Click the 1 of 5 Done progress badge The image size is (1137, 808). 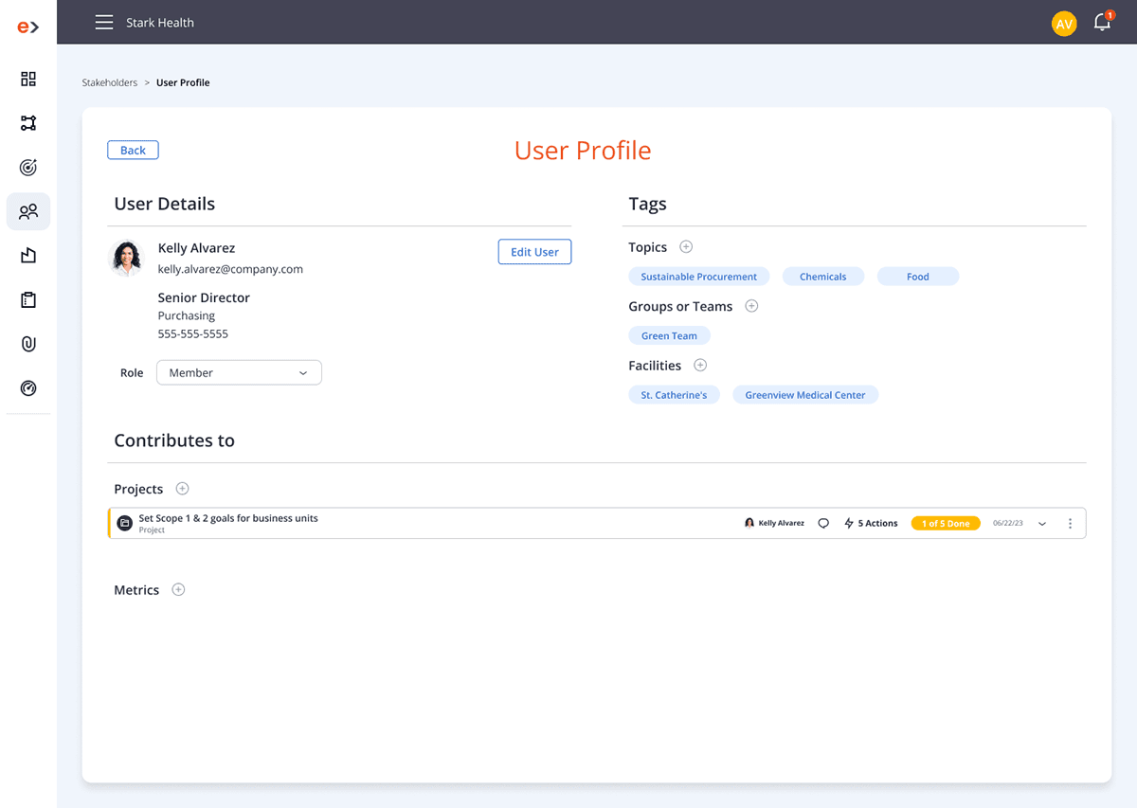click(x=946, y=524)
